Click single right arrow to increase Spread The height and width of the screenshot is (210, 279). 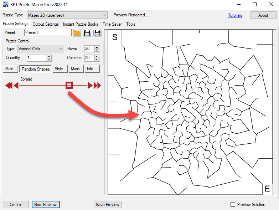90,86
